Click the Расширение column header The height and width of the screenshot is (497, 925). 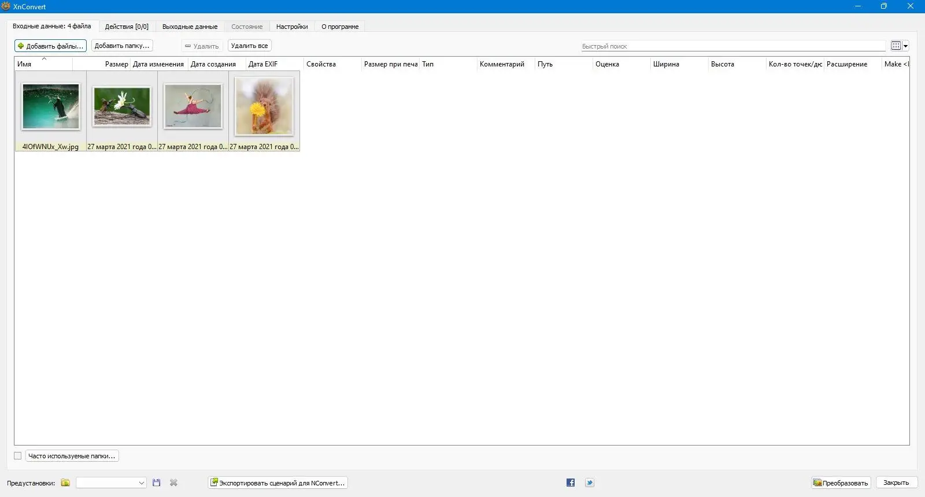(x=853, y=64)
